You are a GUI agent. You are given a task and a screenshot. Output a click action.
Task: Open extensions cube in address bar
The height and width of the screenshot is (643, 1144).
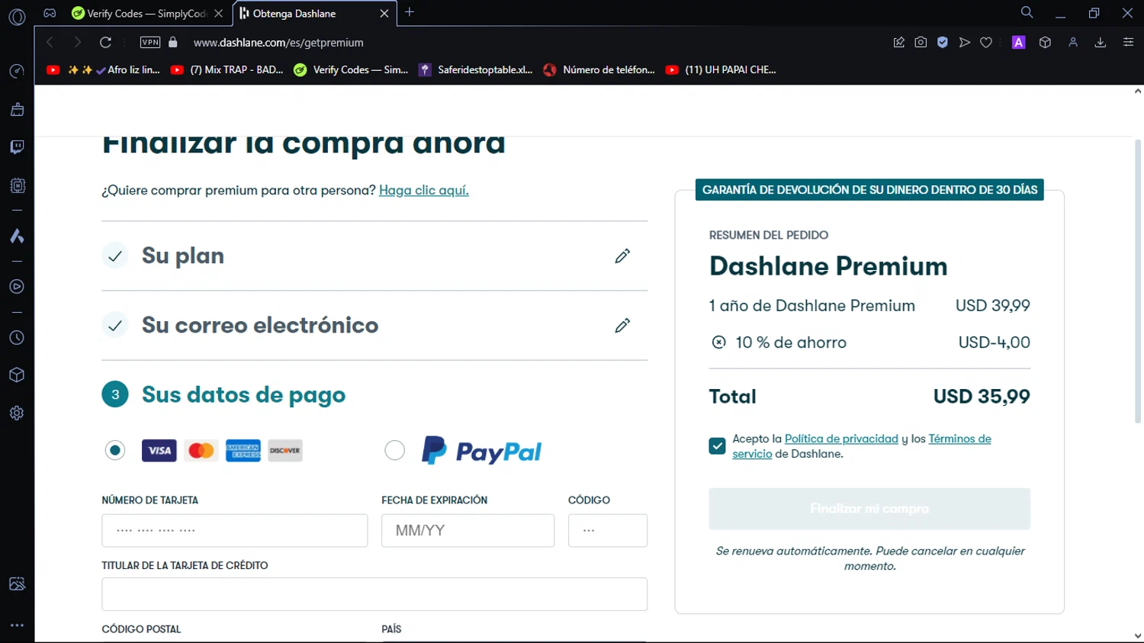[x=1045, y=42]
